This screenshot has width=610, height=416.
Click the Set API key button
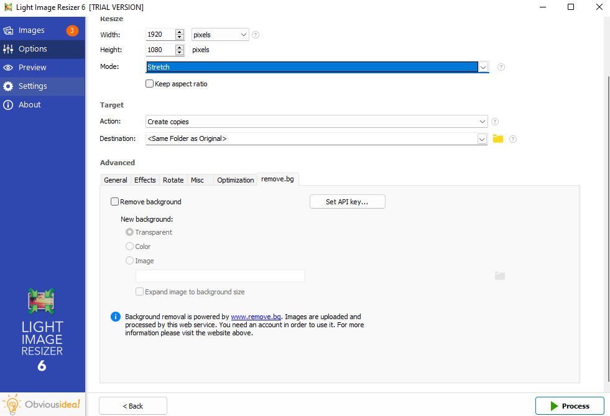348,202
